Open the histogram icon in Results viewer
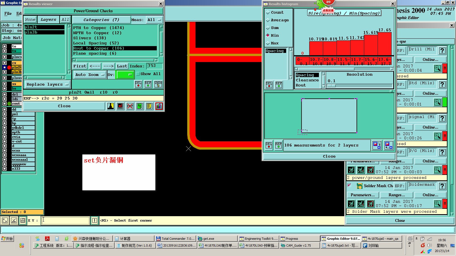Screen dimensions: 456x256 point(159,106)
